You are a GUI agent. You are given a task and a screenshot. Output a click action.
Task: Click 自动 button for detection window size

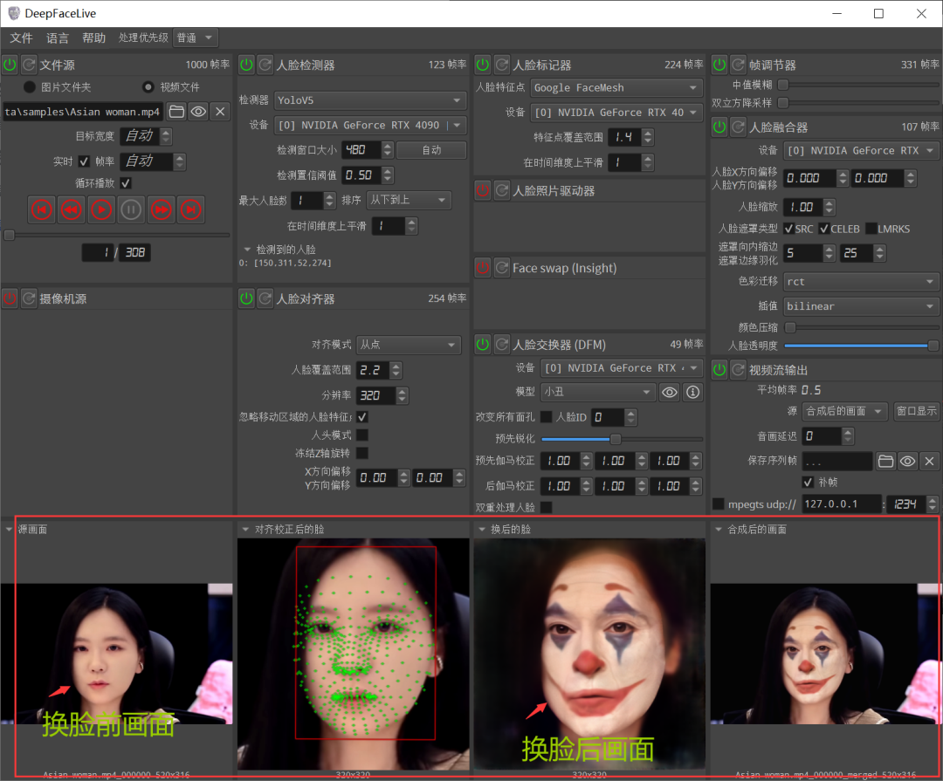(432, 150)
